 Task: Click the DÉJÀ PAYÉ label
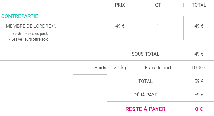point(145,95)
